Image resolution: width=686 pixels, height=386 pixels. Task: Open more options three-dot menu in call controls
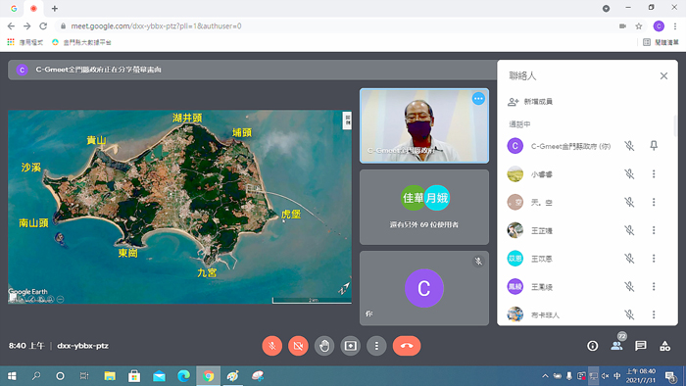(376, 346)
